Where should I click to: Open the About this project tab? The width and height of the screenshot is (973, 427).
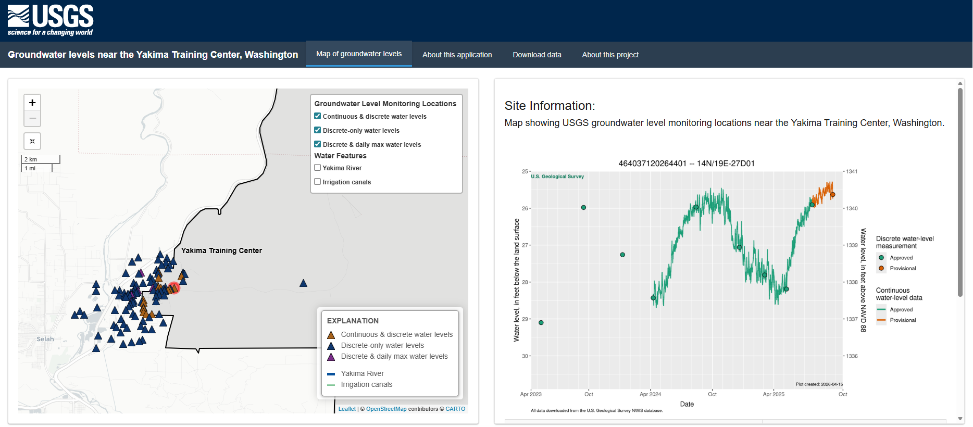point(610,55)
